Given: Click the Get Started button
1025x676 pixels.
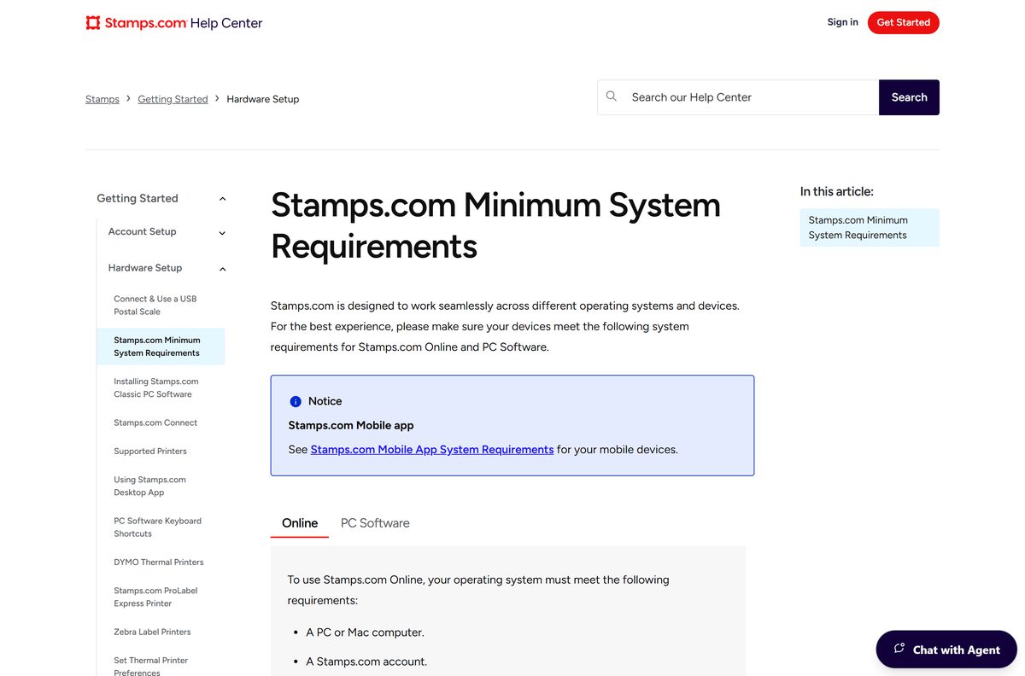Looking at the screenshot, I should click(x=903, y=22).
